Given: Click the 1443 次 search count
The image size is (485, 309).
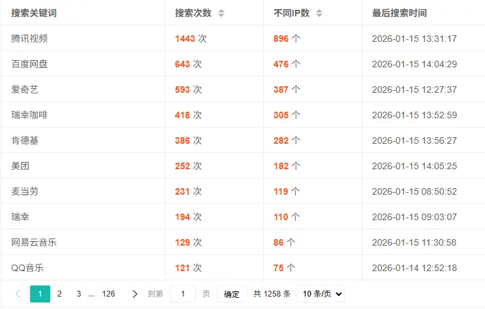Looking at the screenshot, I should (x=191, y=39).
